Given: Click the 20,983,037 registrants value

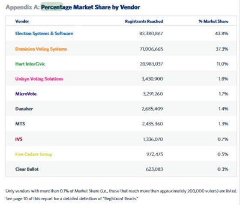Looking at the screenshot, I should (x=151, y=64).
